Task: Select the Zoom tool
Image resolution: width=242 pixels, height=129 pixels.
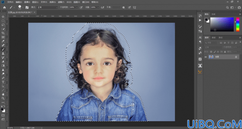Action: (3, 98)
